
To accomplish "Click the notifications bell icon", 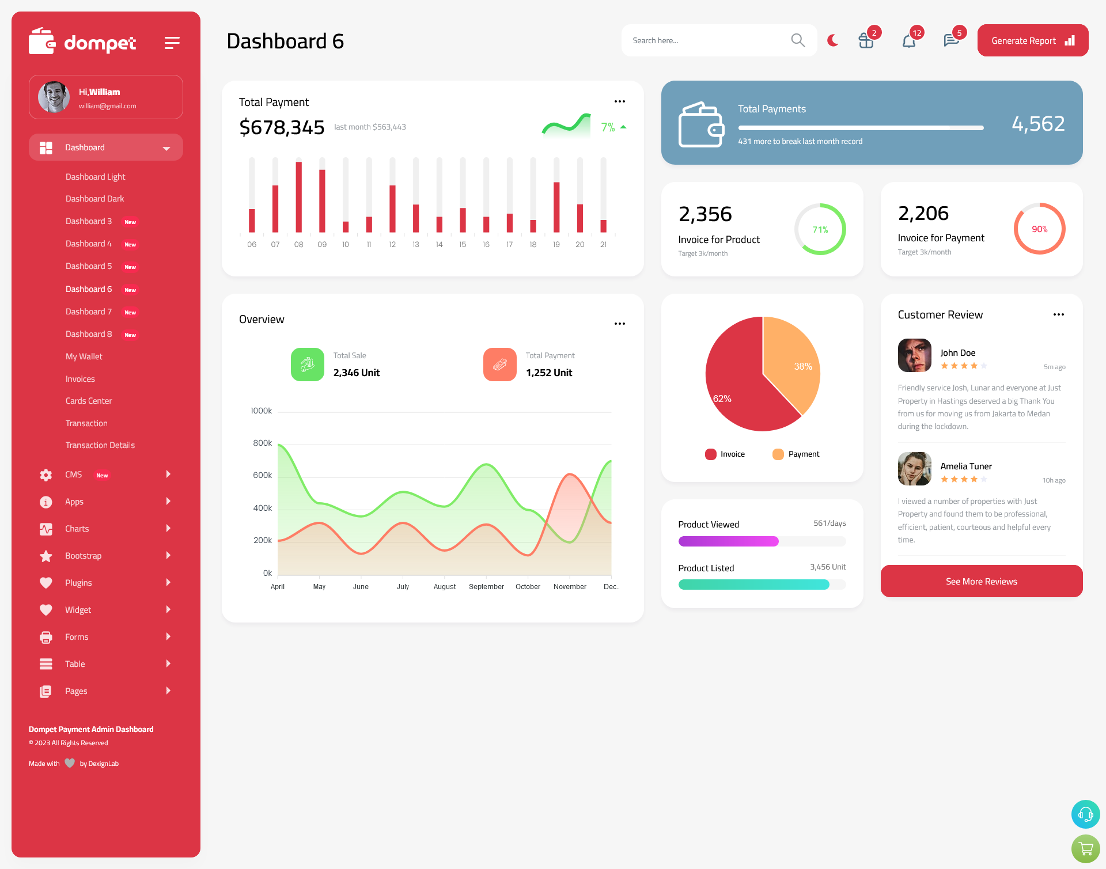I will click(x=910, y=40).
